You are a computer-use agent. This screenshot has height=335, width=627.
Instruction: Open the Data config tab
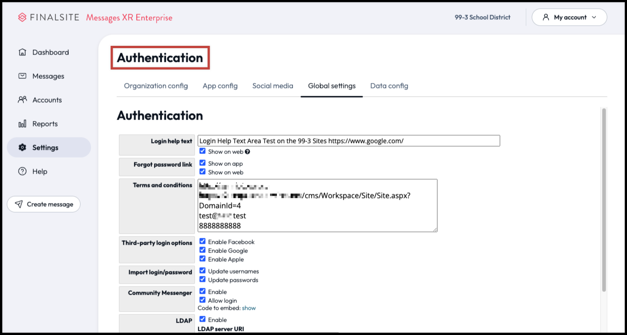pos(389,86)
